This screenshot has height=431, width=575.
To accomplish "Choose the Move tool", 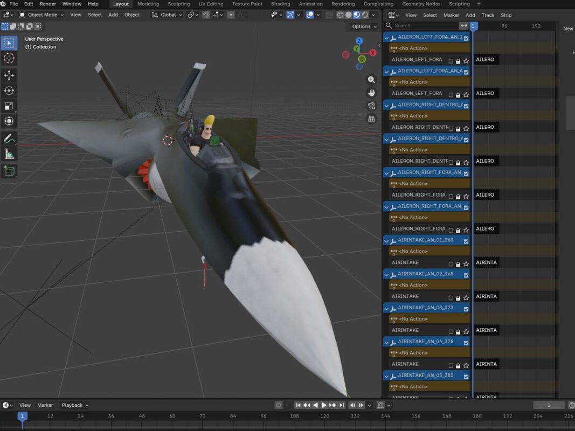I will pos(9,75).
